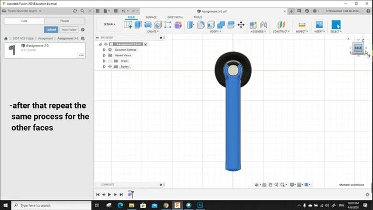Toggle visibility of Bodies folder
Screen dimensions: 373x210
(110, 66)
